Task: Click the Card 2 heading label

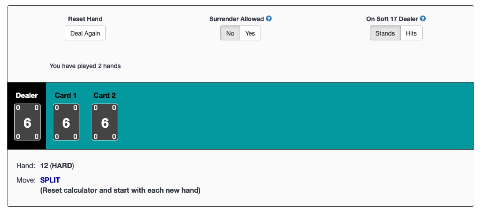Action: [x=104, y=95]
